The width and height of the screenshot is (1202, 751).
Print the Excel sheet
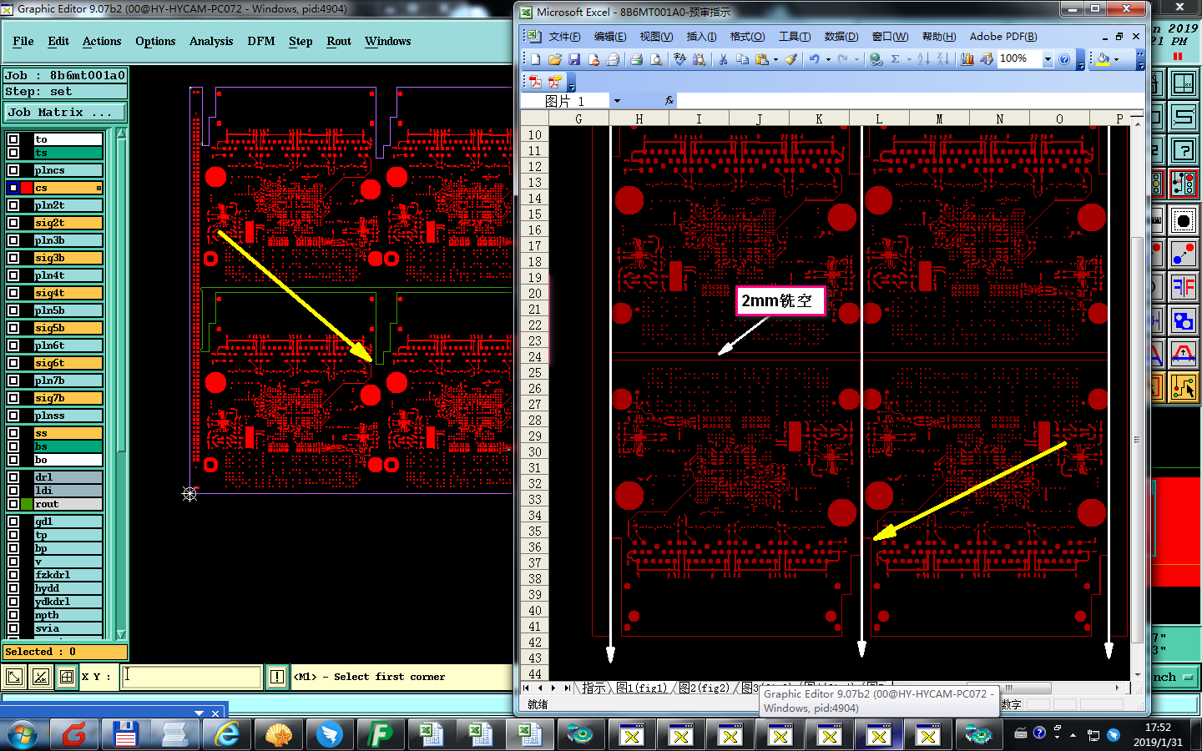coord(637,59)
